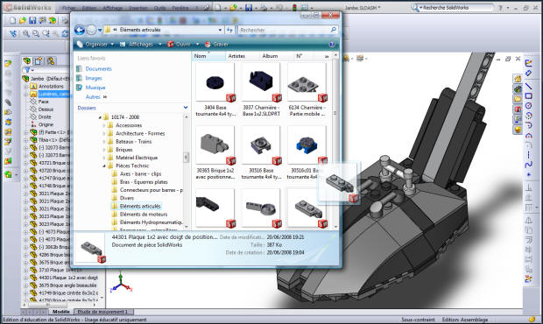Select the 6134 Charnière Partie mobile thumbnail

click(x=307, y=82)
